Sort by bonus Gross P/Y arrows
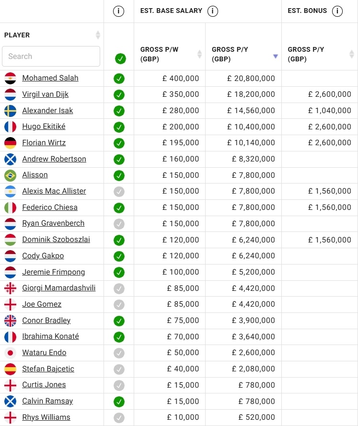The width and height of the screenshot is (358, 426). (x=352, y=55)
